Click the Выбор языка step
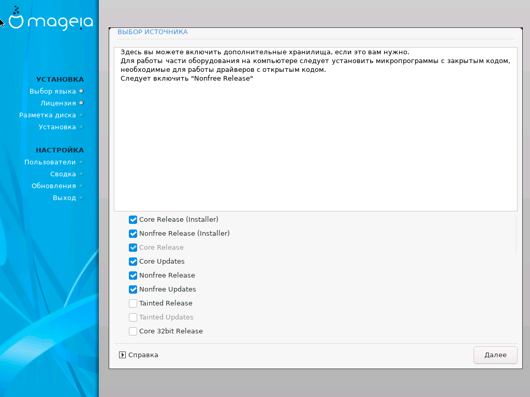The height and width of the screenshot is (397, 530). tap(52, 91)
